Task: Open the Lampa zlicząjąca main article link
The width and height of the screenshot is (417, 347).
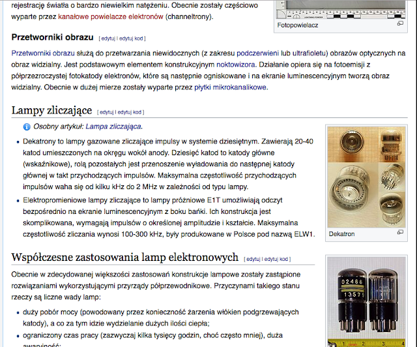Action: tap(113, 127)
